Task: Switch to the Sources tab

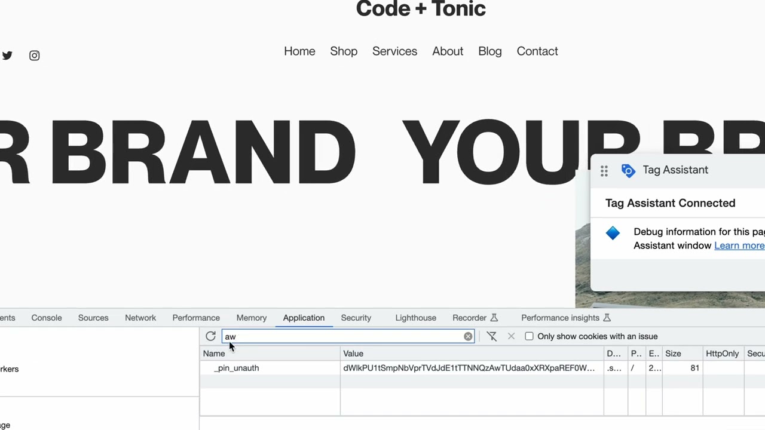Action: point(93,318)
